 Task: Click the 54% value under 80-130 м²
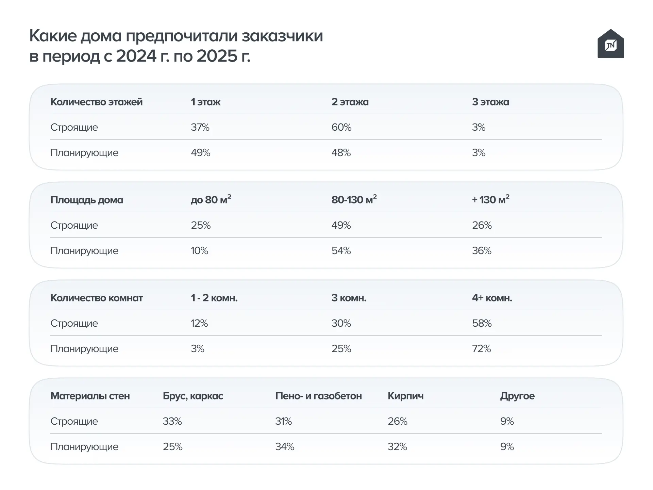[x=341, y=251]
